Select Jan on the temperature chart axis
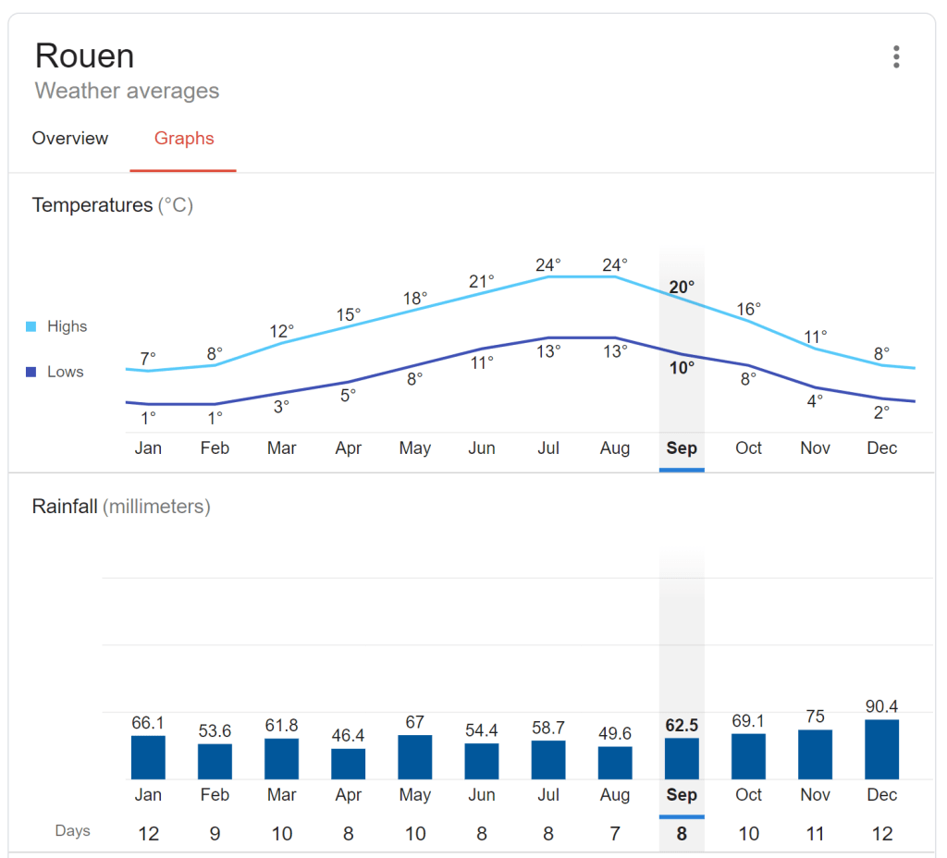Screen dimensions: 947x858 point(148,448)
